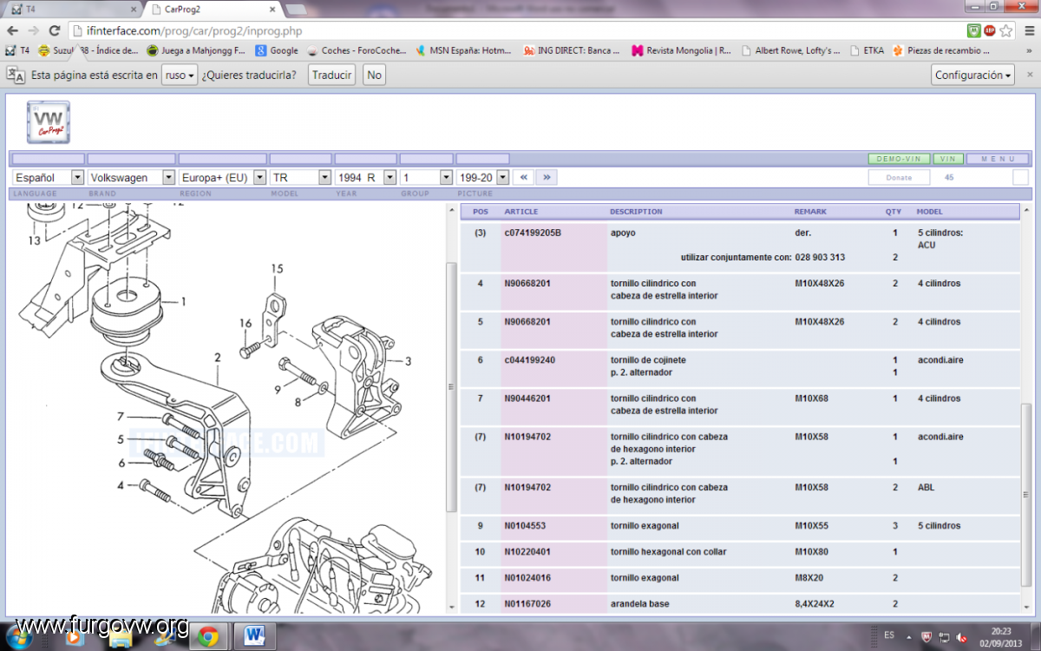Open the Albert Rowe, Lofty's bookmark
This screenshot has height=651, width=1041.
click(791, 50)
